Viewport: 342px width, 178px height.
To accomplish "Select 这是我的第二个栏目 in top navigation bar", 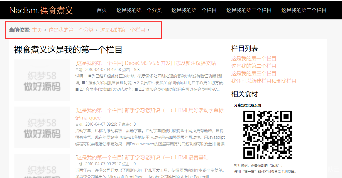I will 249,10.
